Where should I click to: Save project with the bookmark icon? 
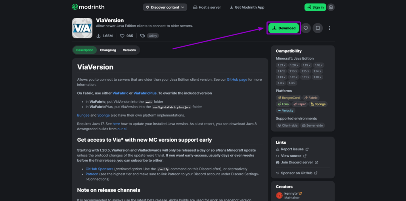tap(318, 28)
